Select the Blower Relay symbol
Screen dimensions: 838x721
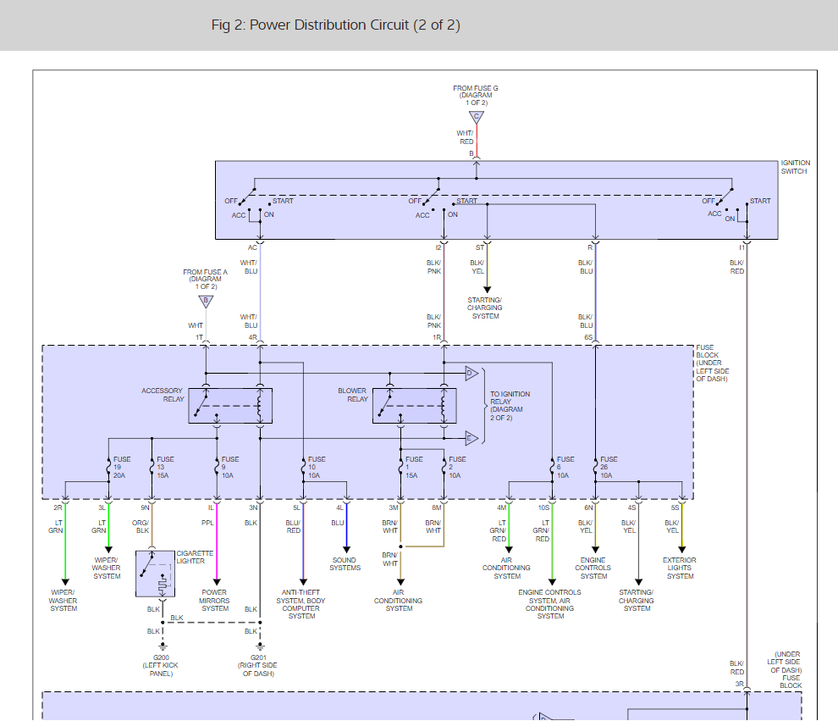tap(414, 405)
